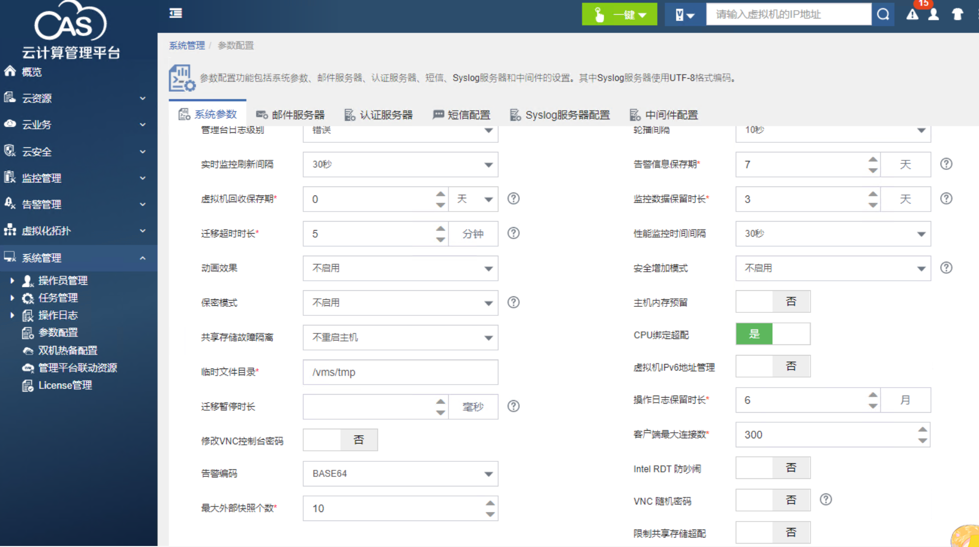Toggle the 主机内存预留 switch
This screenshot has height=547, width=979.
tap(773, 302)
